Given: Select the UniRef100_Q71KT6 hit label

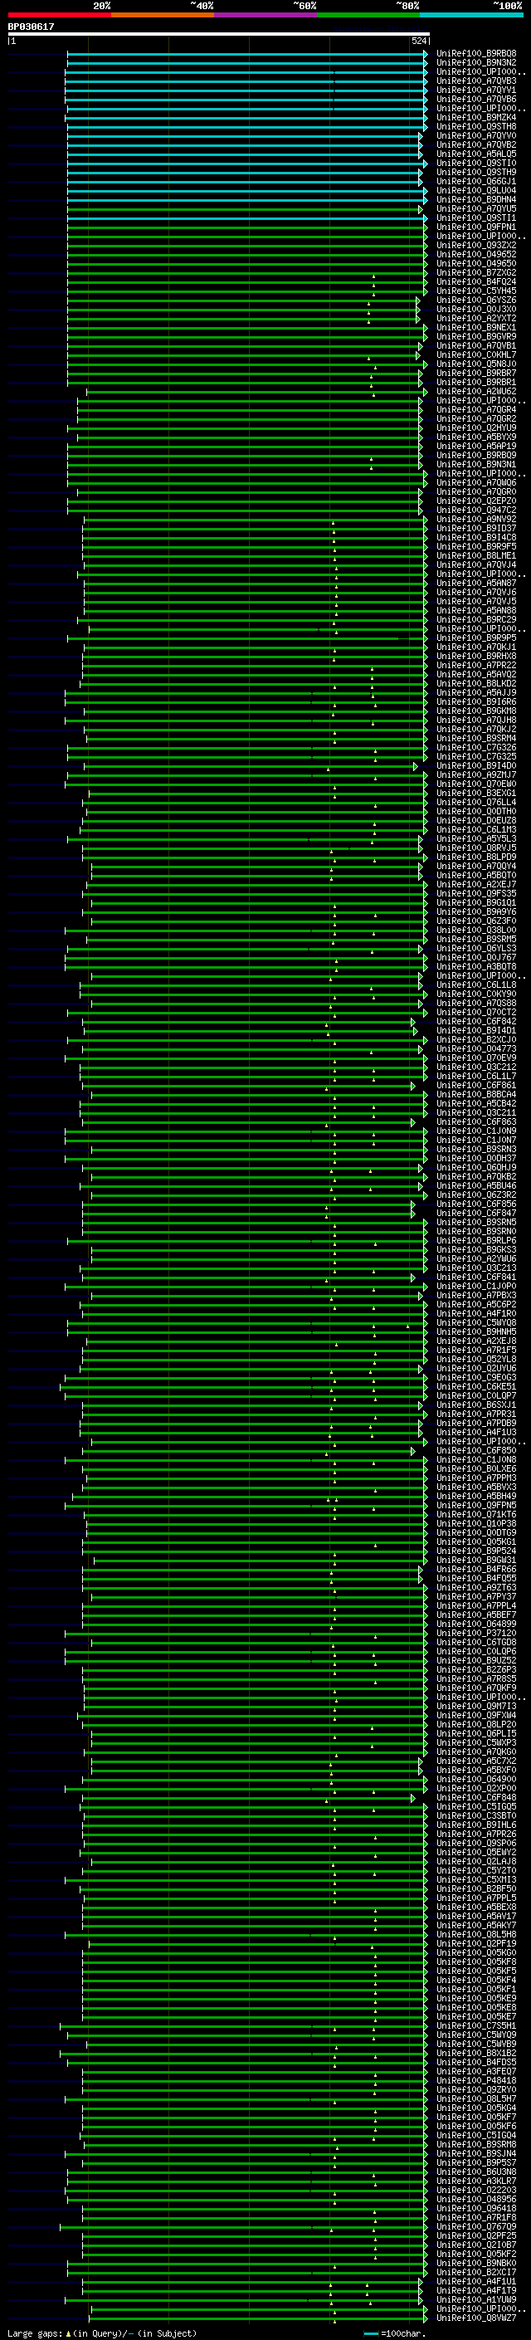Looking at the screenshot, I should (476, 1514).
